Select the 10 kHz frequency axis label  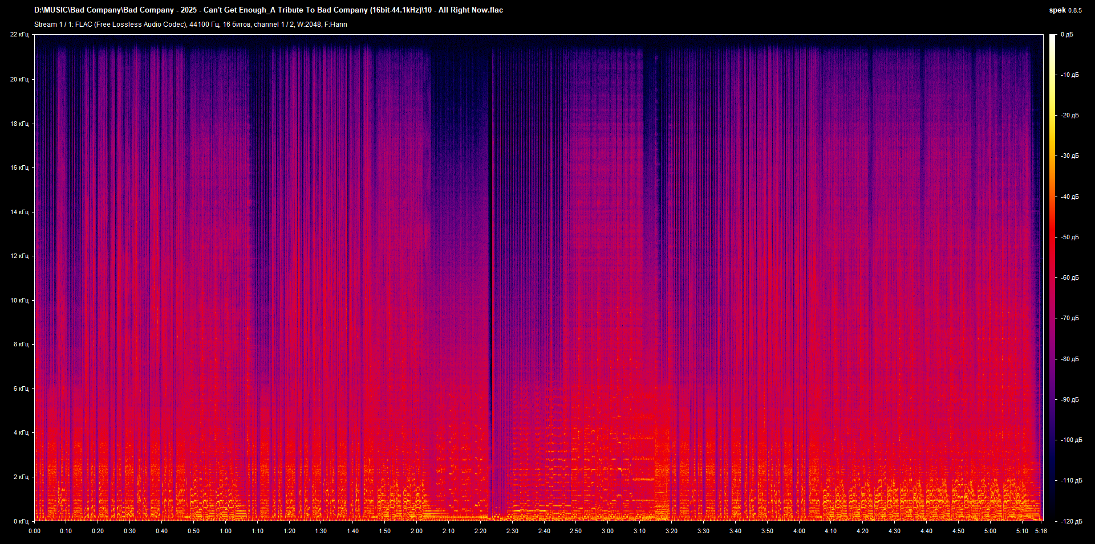19,300
